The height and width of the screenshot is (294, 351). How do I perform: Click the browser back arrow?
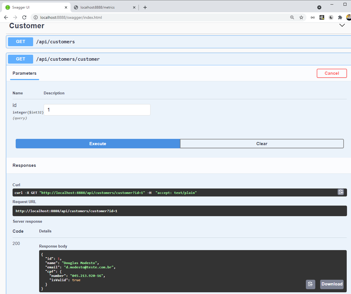6,17
